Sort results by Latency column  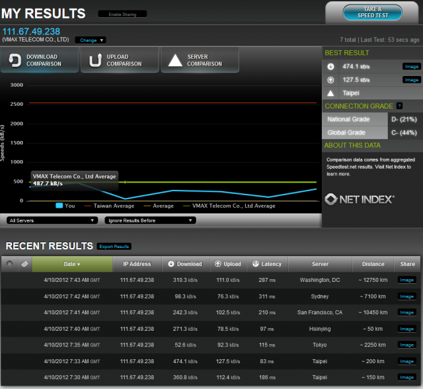tap(267, 264)
